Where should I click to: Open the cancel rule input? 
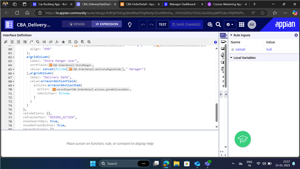pyautogui.click(x=240, y=49)
